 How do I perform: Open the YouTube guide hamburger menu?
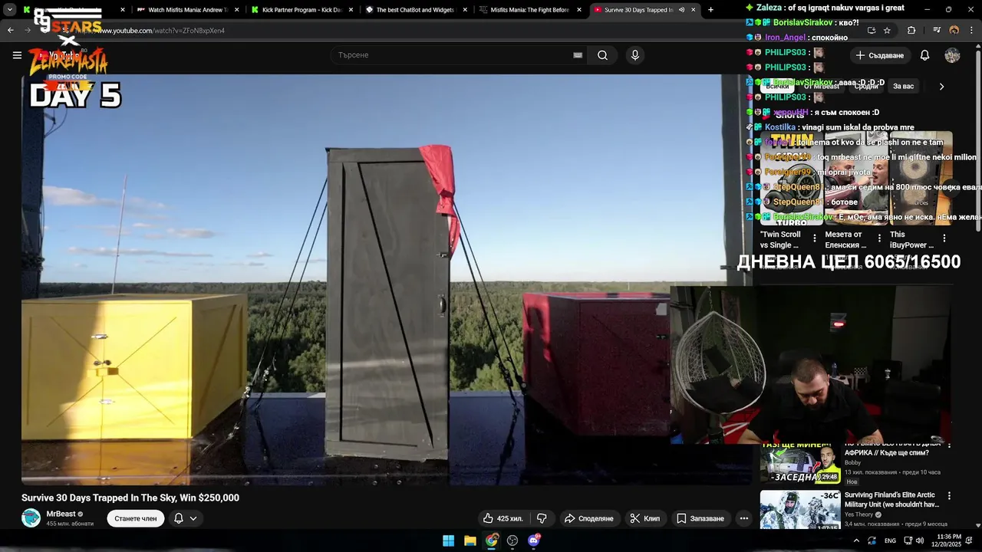click(17, 55)
